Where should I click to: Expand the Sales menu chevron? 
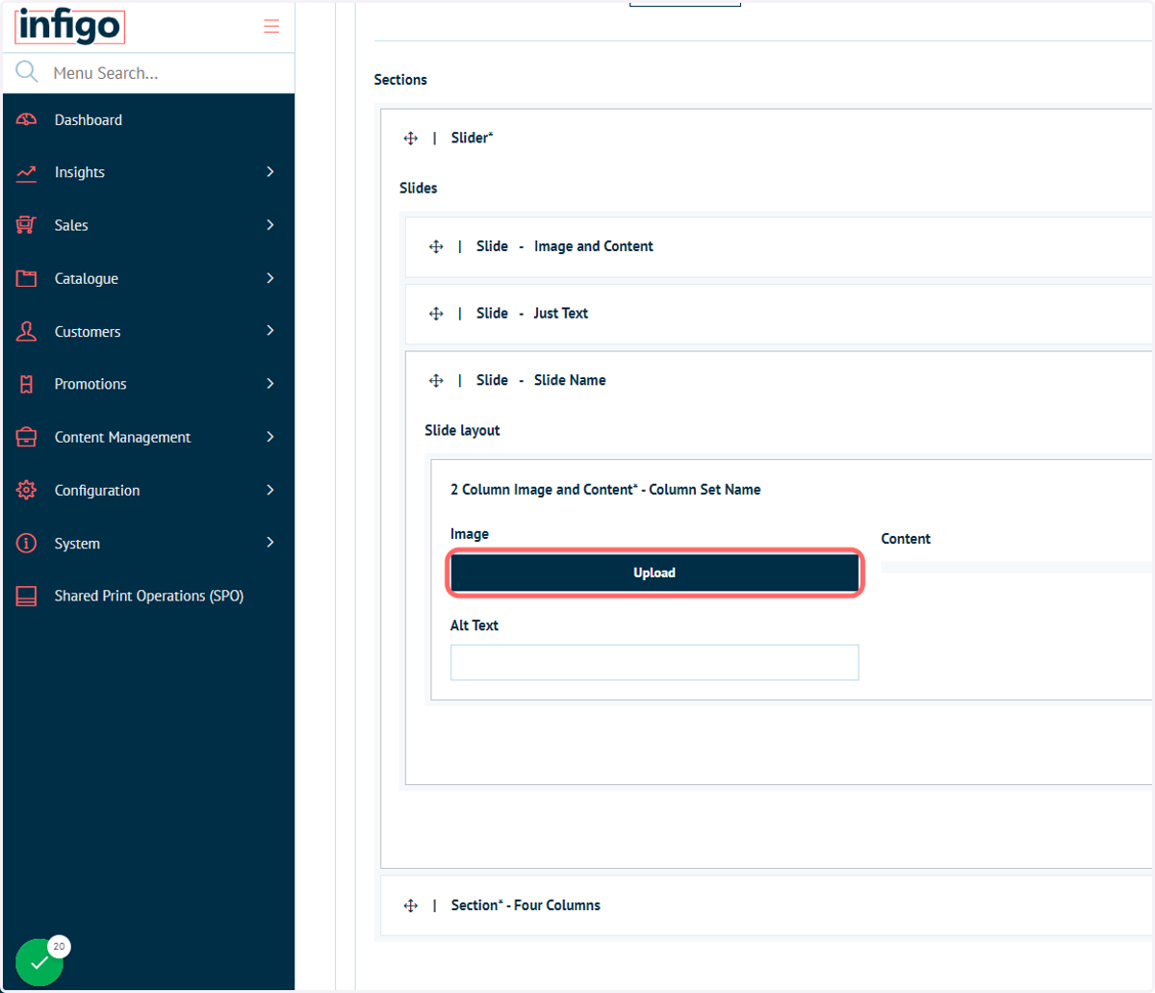tap(270, 224)
